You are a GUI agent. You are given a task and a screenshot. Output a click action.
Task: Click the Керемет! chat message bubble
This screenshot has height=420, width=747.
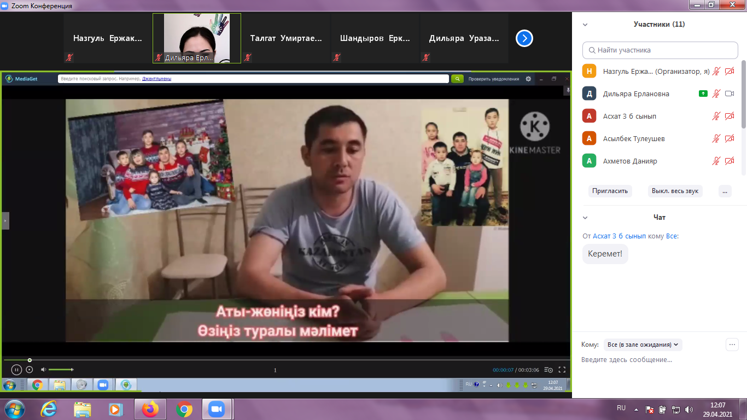(x=605, y=254)
